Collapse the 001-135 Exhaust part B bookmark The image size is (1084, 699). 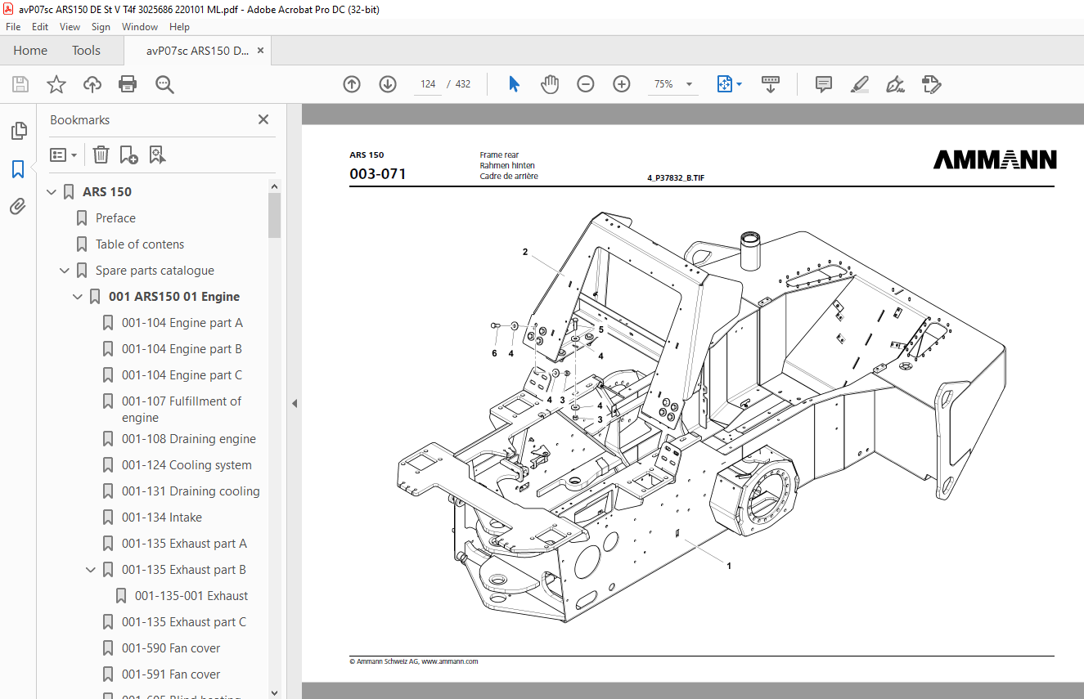(x=91, y=570)
